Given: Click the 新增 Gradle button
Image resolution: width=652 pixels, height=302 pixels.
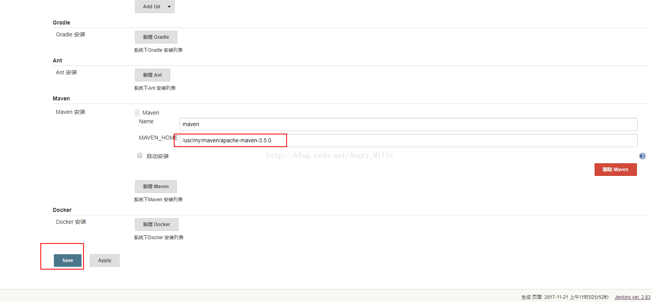Looking at the screenshot, I should point(156,37).
